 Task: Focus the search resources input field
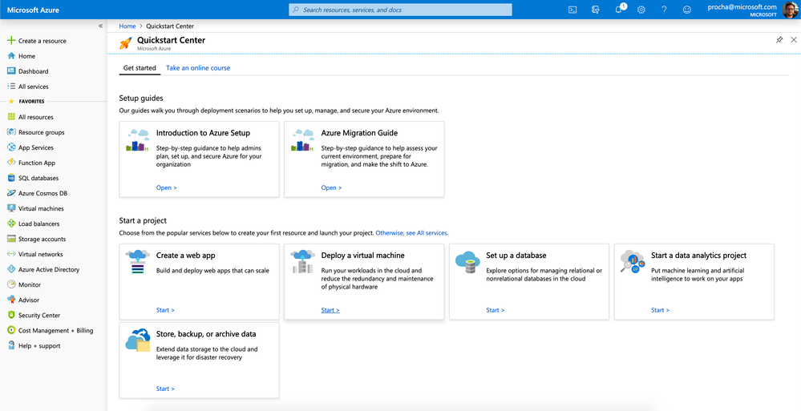pyautogui.click(x=400, y=10)
